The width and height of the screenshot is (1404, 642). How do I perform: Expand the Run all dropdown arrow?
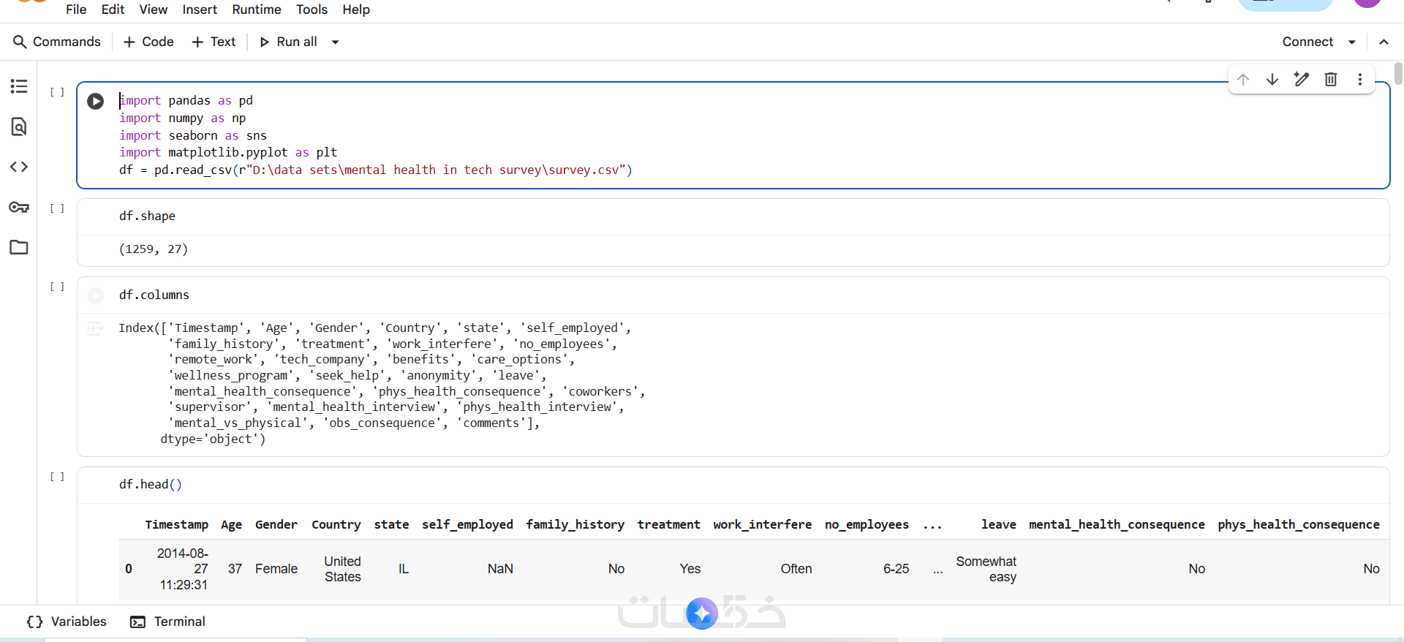click(336, 42)
